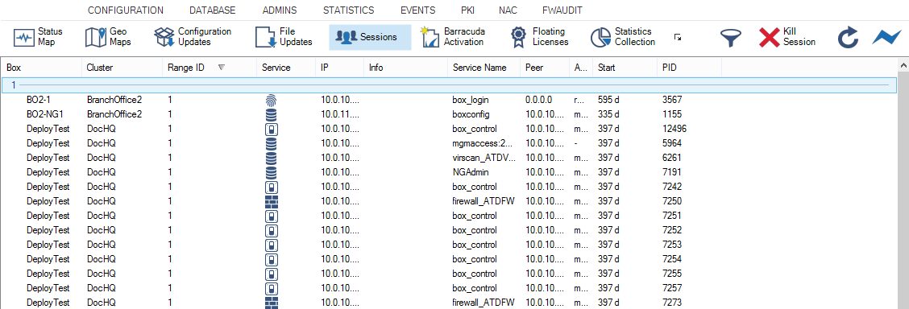Click database icon in mgmaccess row
Viewport: 909px width, 309px height.
(x=272, y=143)
